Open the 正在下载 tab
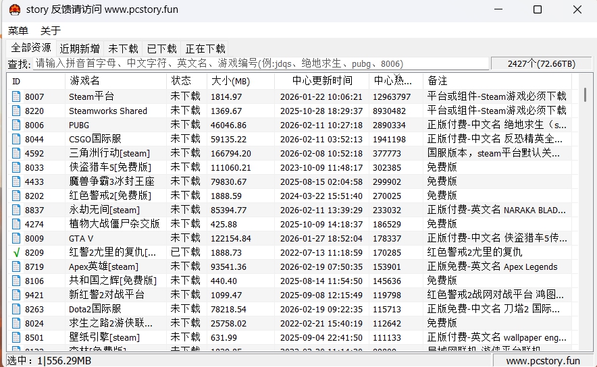 205,49
